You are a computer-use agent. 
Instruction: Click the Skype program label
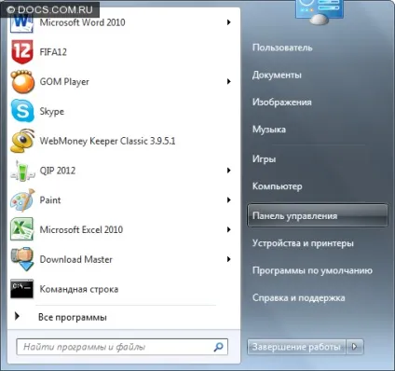[x=52, y=111]
